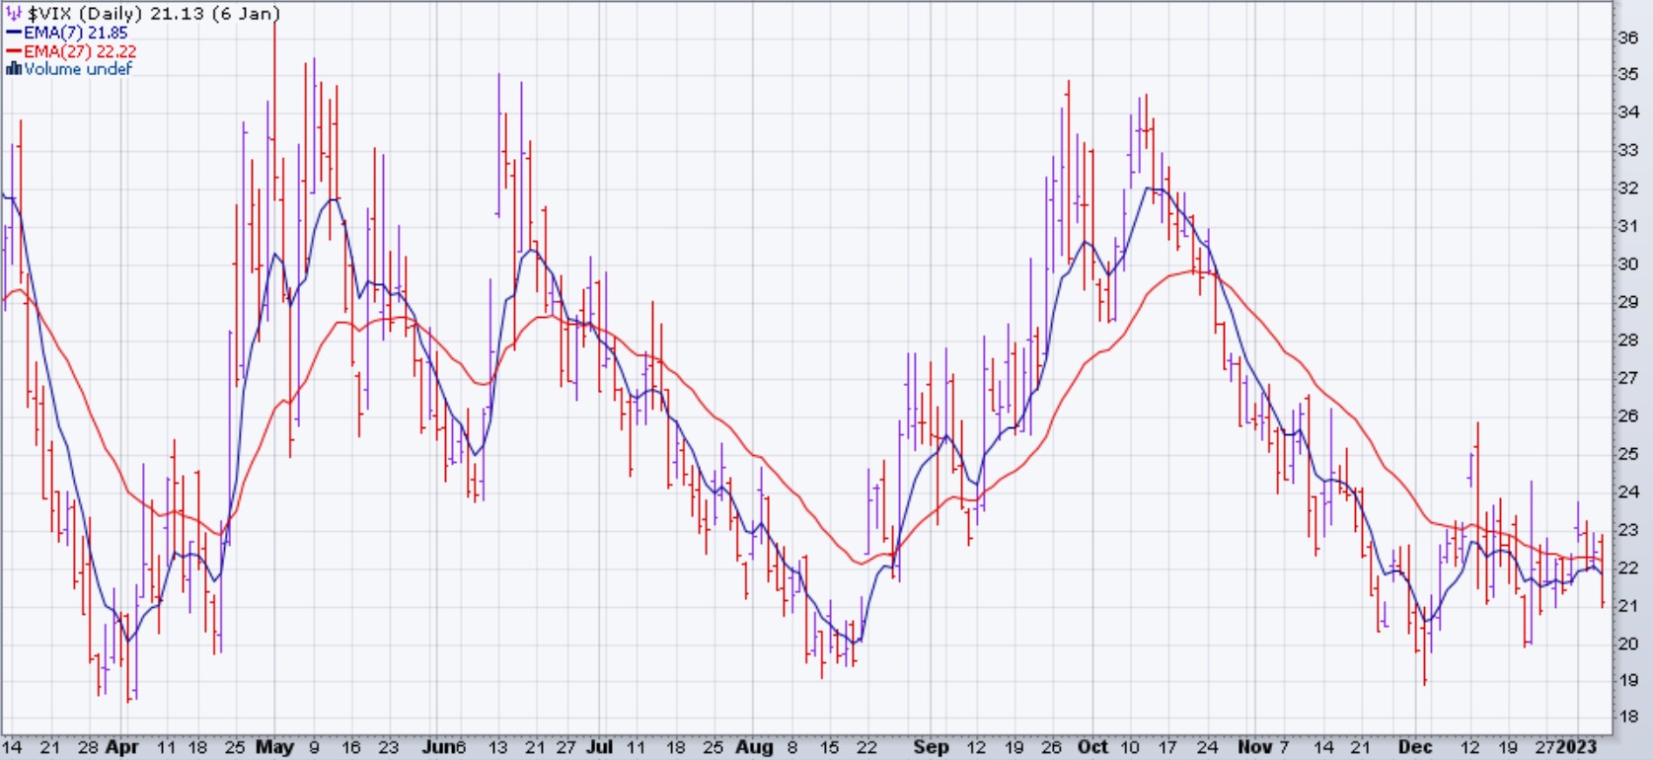Click the Nov label on the date axis

pos(1254,747)
